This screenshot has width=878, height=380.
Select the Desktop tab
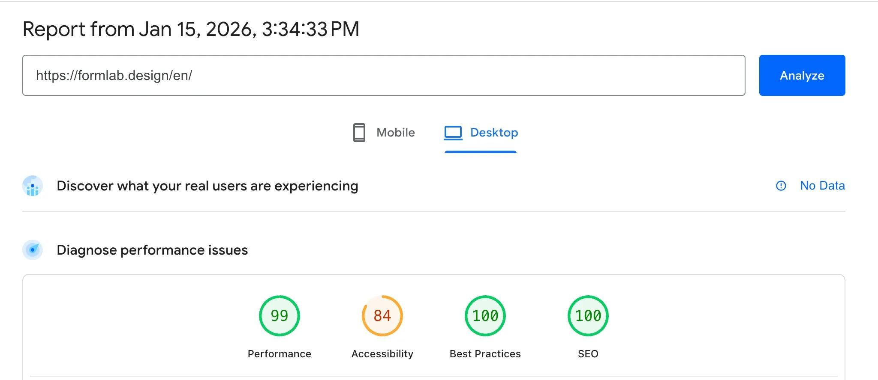(481, 133)
